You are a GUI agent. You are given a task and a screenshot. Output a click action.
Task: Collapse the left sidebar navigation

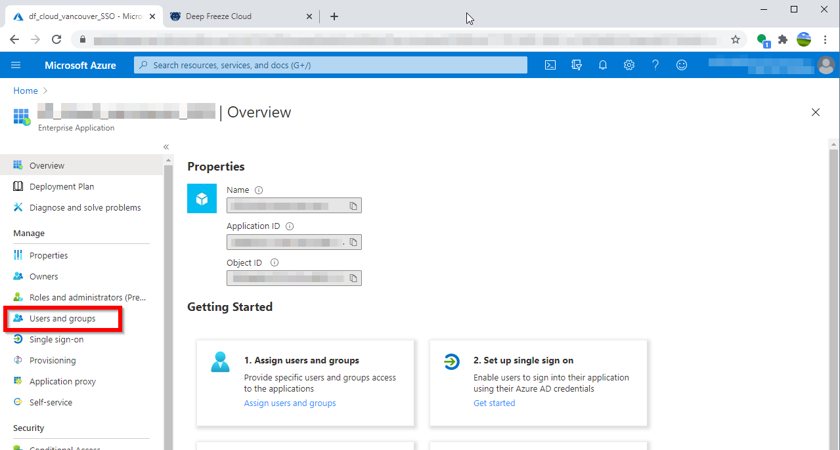click(166, 147)
